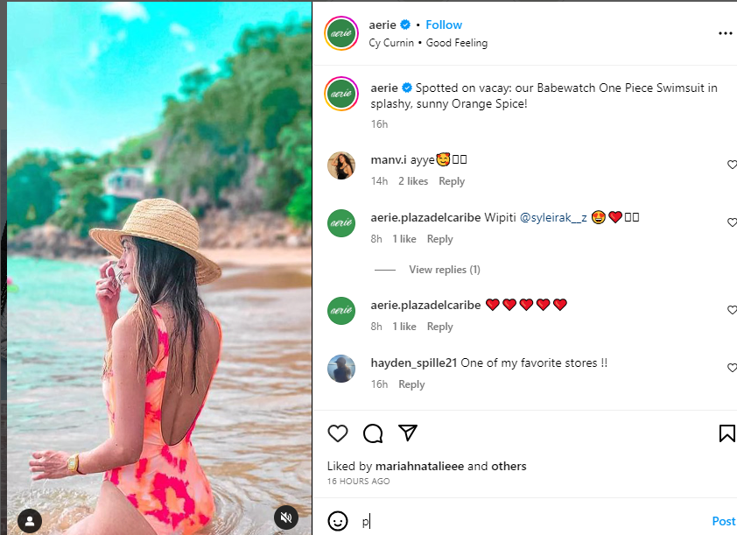Share the post using the paper plane icon
The height and width of the screenshot is (535, 737).
point(407,433)
